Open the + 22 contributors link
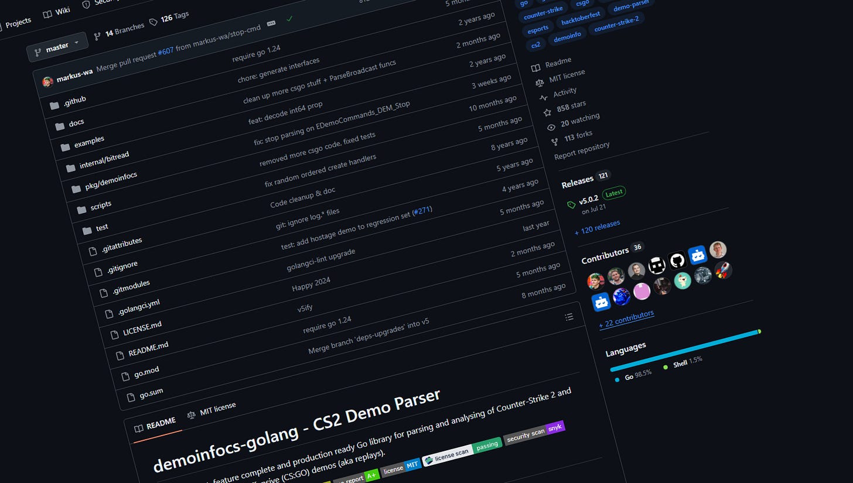Viewport: 853px width, 483px height. tap(626, 319)
